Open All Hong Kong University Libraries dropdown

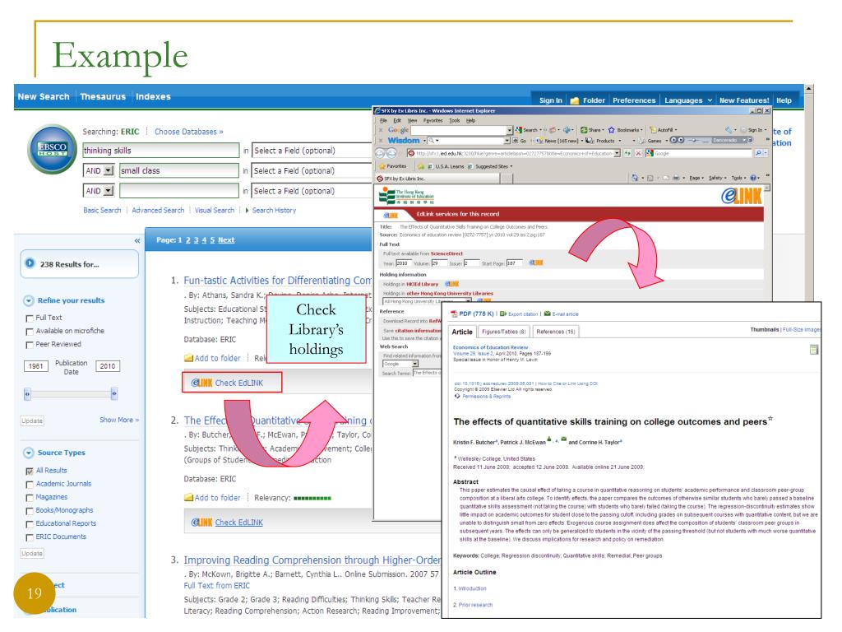tap(427, 301)
